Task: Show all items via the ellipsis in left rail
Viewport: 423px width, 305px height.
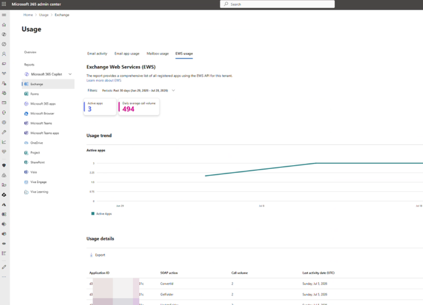Action: point(4,276)
